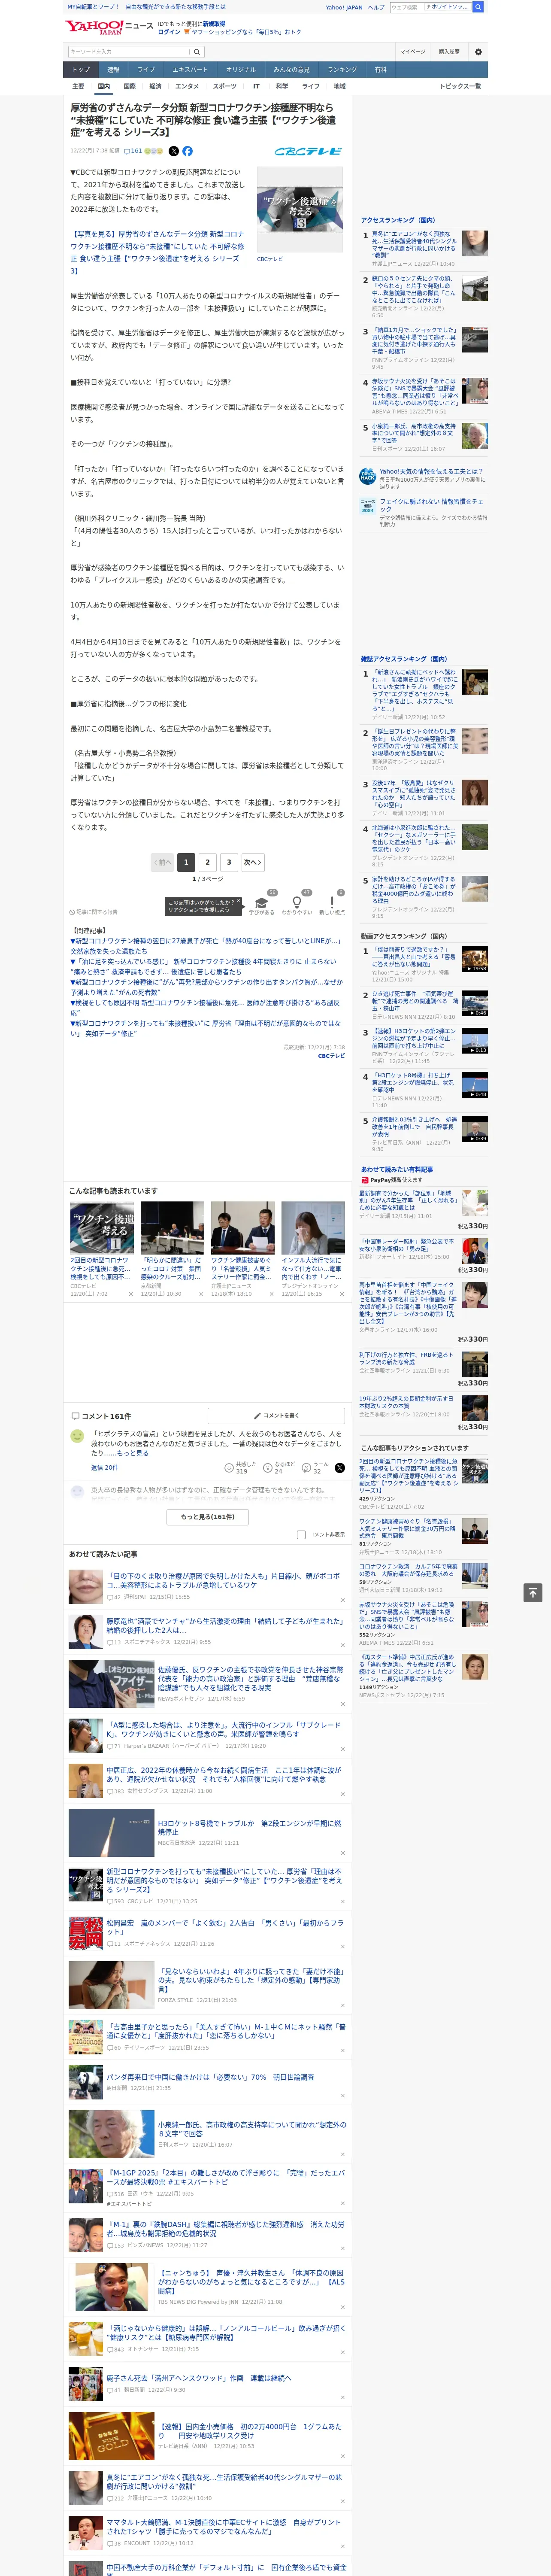Click the blue web search button at top right
Screen dimensions: 551x2576
(x=478, y=7)
